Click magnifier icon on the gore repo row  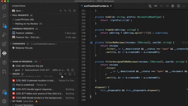(x=68, y=70)
